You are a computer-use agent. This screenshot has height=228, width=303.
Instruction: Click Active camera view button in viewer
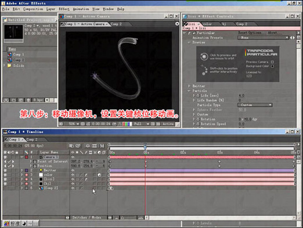pyautogui.click(x=168, y=124)
